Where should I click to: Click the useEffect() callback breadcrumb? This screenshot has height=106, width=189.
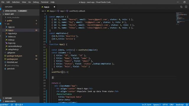pyautogui.click(x=77, y=11)
